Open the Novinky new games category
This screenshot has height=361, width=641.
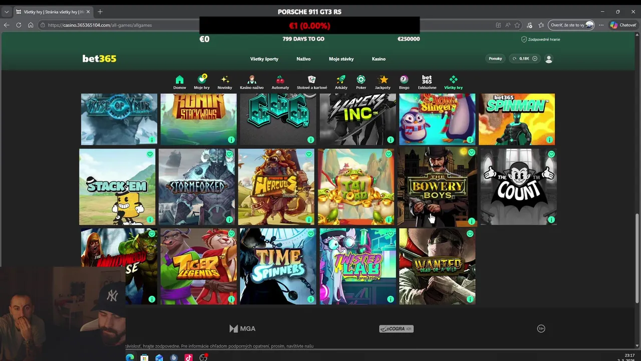coord(225,82)
